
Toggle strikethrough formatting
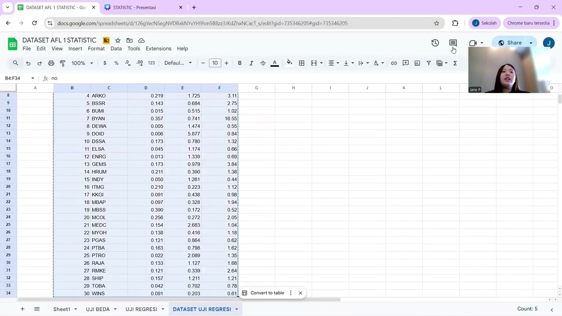pos(263,63)
